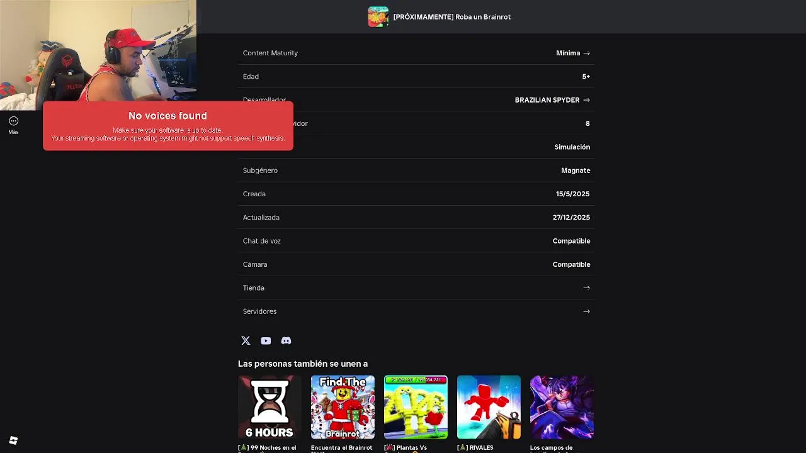The width and height of the screenshot is (806, 453).
Task: Click Compatible value in Cámara row
Action: click(571, 264)
